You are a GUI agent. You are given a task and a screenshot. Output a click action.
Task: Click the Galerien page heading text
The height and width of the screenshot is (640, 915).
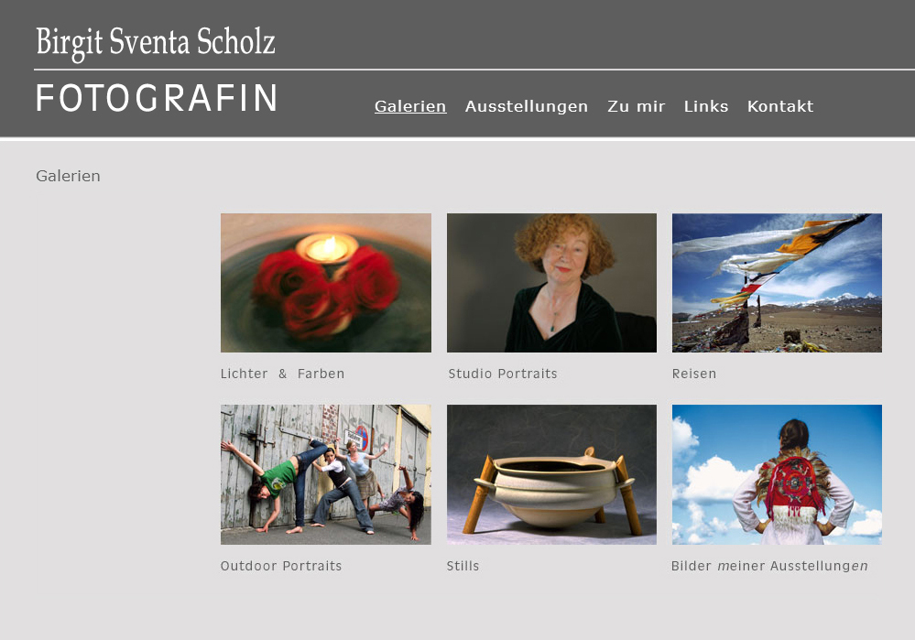tap(68, 176)
